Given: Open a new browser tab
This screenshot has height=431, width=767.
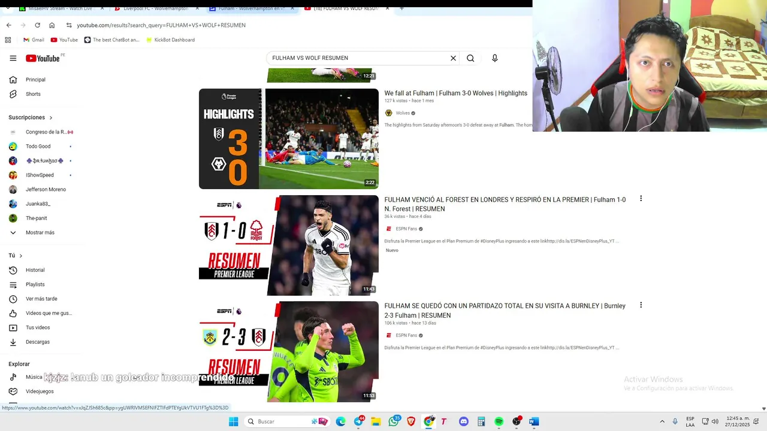Looking at the screenshot, I should click(x=402, y=8).
